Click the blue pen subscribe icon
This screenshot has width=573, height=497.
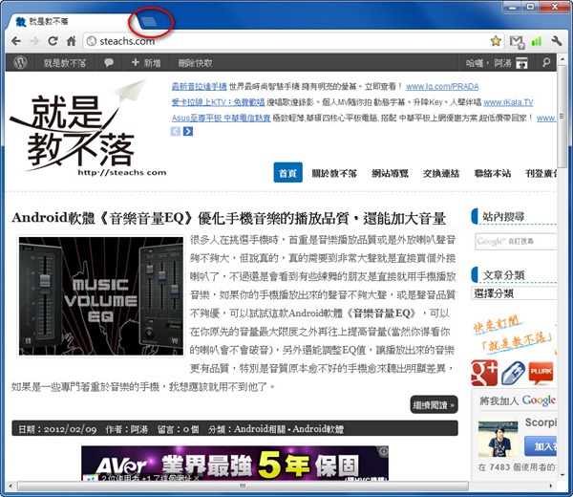click(513, 373)
